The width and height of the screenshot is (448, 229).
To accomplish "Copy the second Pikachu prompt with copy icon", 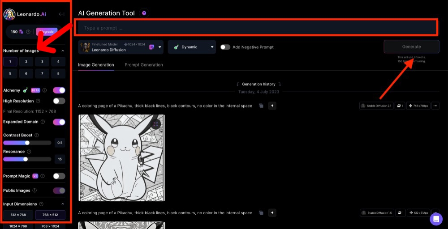I will click(261, 213).
